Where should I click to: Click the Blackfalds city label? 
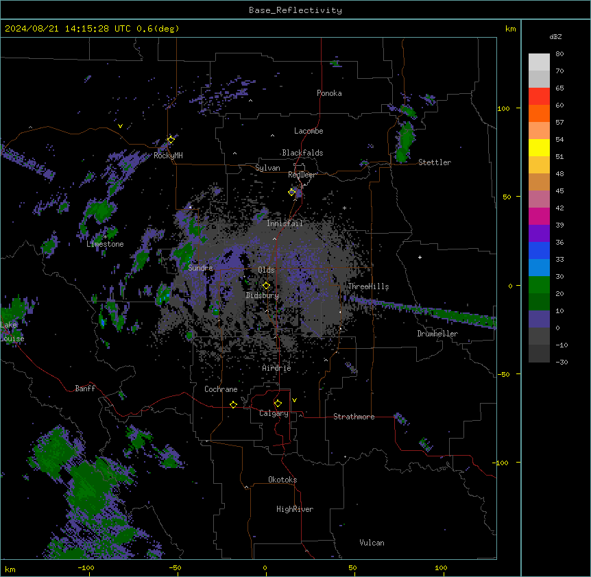[302, 153]
